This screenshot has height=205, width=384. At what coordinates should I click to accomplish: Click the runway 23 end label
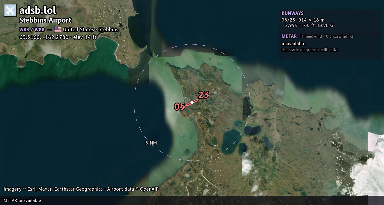(204, 95)
